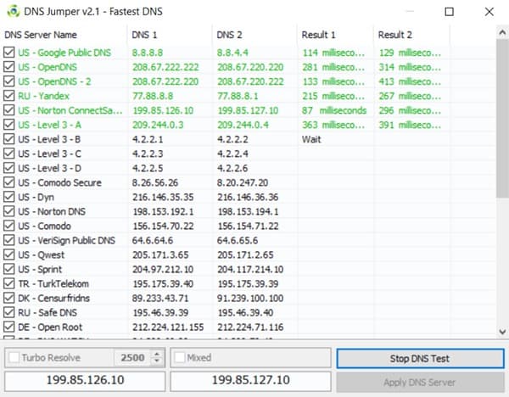Uncheck the US - Level 3 - B checkbox
The height and width of the screenshot is (397, 509).
pos(8,139)
